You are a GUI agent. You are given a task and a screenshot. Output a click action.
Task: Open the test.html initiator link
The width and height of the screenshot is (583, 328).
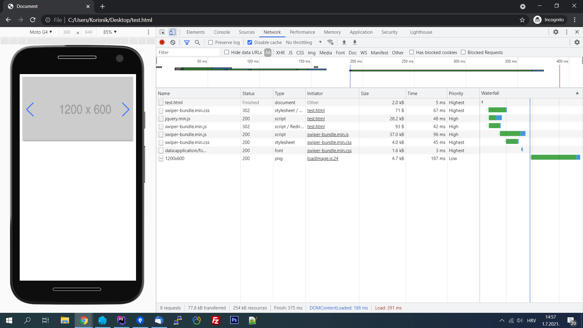316,110
